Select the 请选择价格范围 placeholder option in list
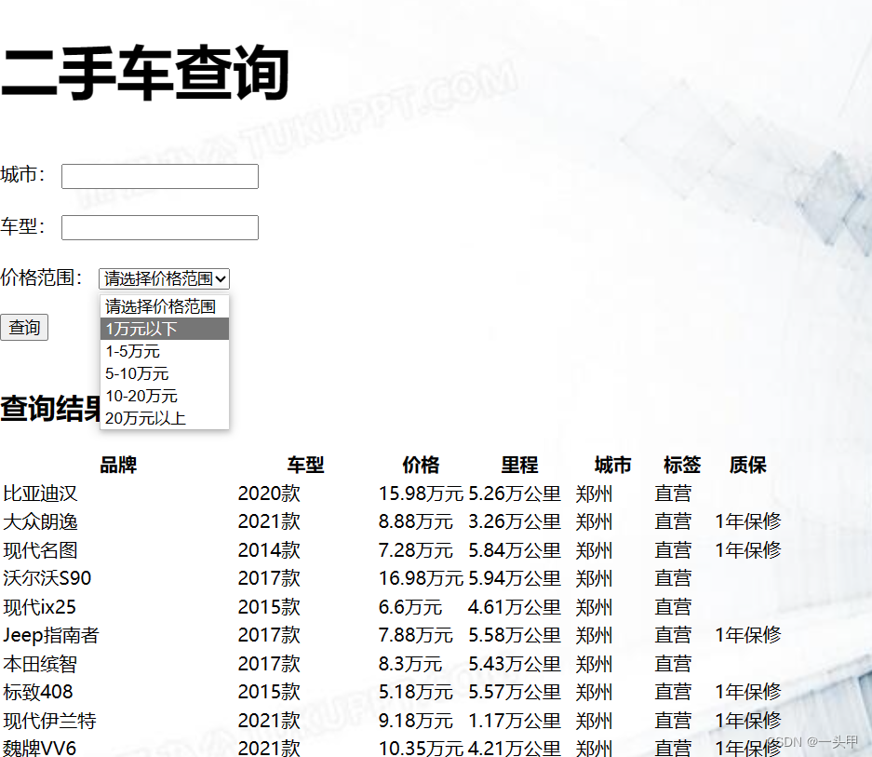 pyautogui.click(x=164, y=306)
